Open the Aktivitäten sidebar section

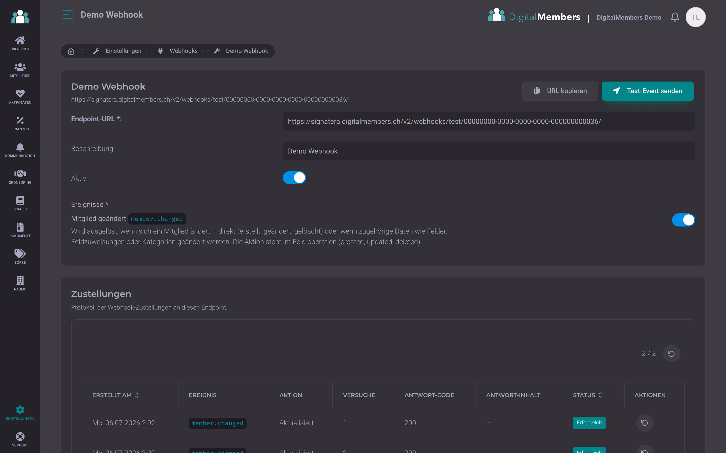tap(20, 97)
